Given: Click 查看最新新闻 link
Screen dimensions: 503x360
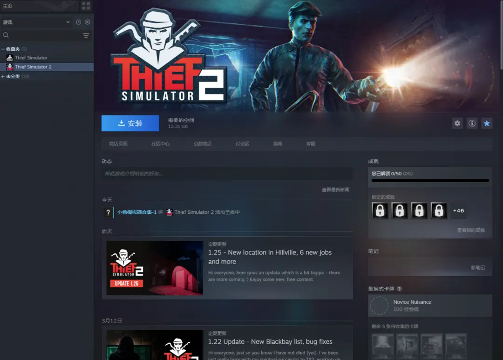Looking at the screenshot, I should point(335,190).
